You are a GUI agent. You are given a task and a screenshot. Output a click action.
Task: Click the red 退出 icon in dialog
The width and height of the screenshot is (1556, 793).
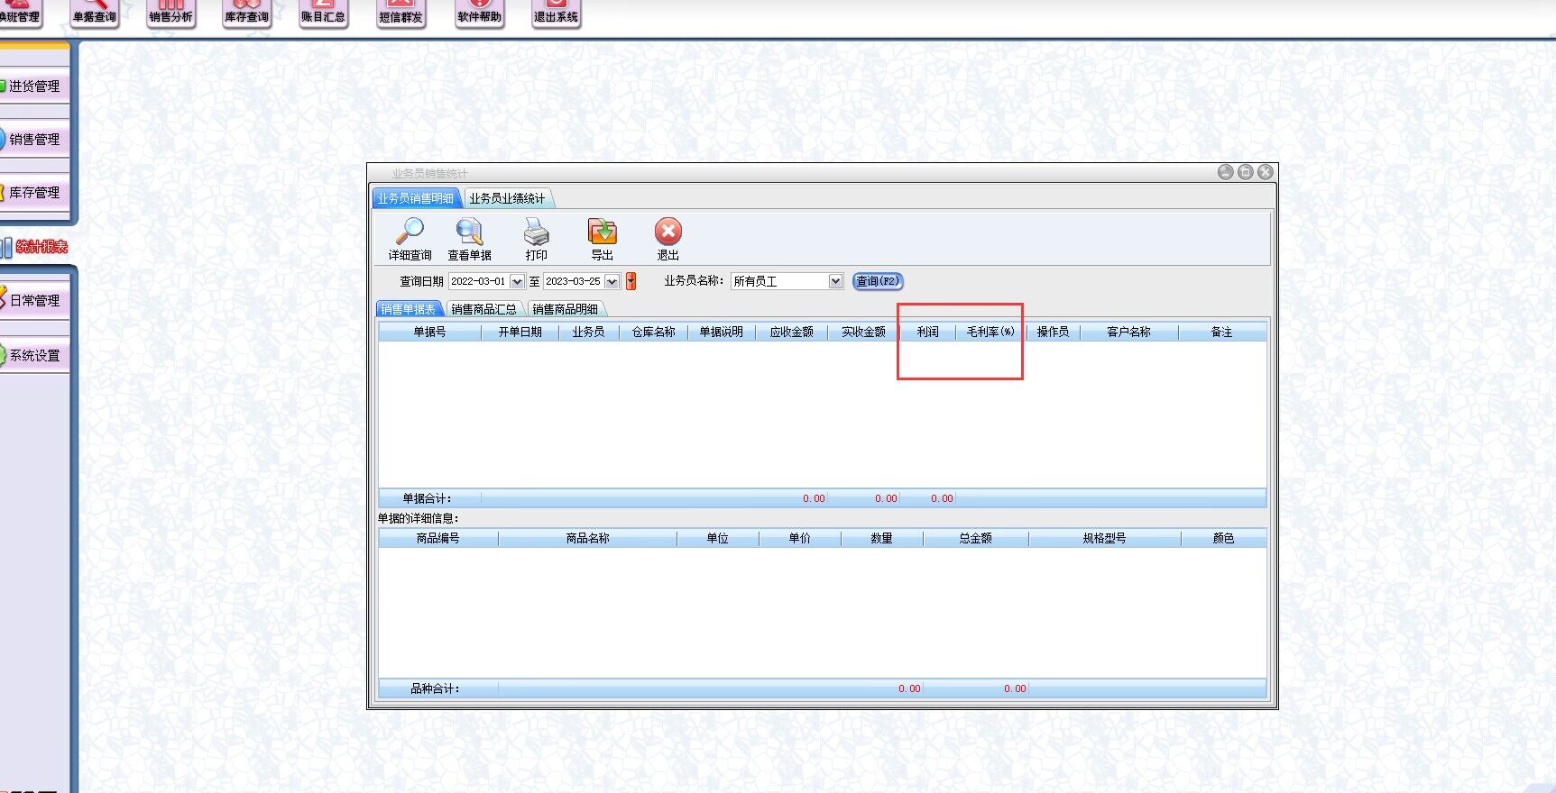point(668,232)
